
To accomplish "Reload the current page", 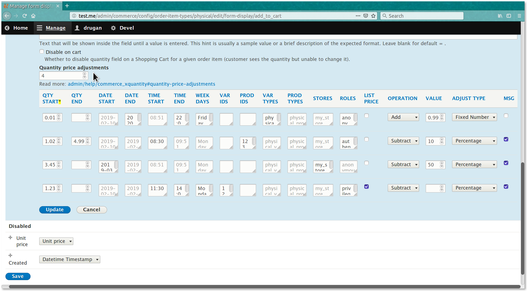I will tap(25, 16).
